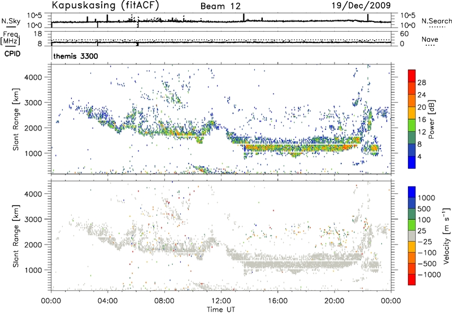Click the -100 value on Velocity colorbar
The width and height of the screenshot is (452, 313).
[427, 253]
